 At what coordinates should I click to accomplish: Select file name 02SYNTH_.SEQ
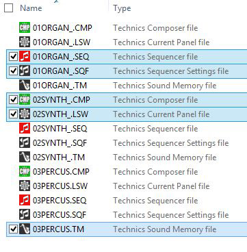pos(60,129)
